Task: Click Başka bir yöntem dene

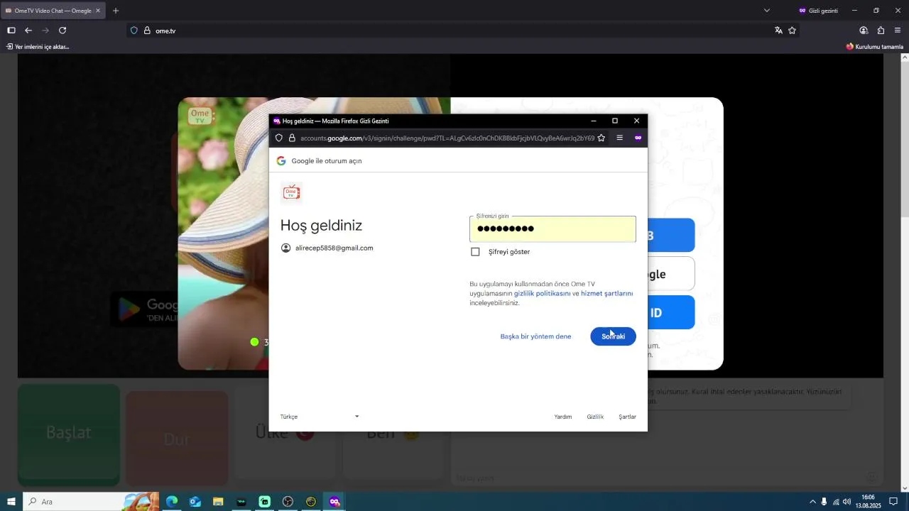Action: click(x=535, y=336)
